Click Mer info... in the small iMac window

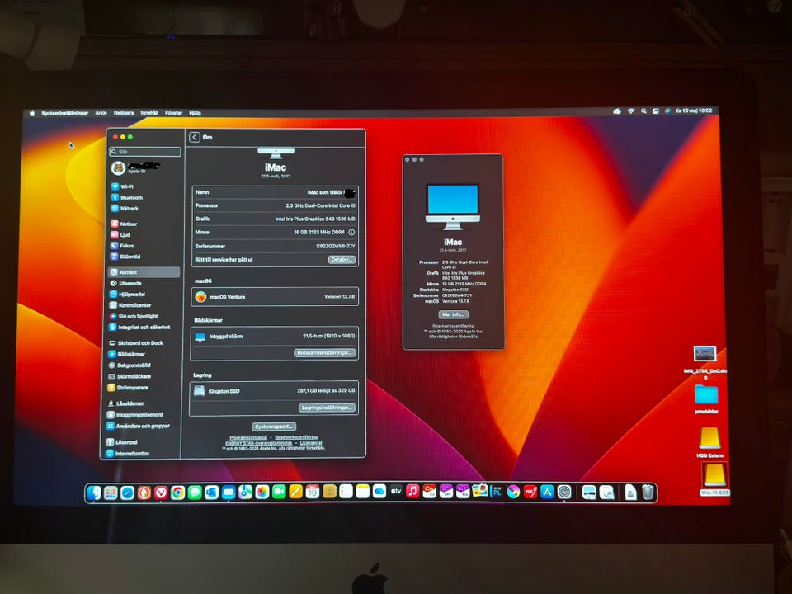453,314
